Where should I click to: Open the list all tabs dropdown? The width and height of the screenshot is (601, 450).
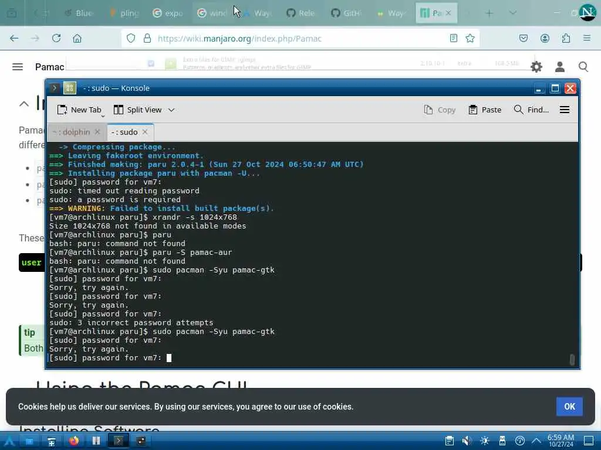pyautogui.click(x=512, y=13)
